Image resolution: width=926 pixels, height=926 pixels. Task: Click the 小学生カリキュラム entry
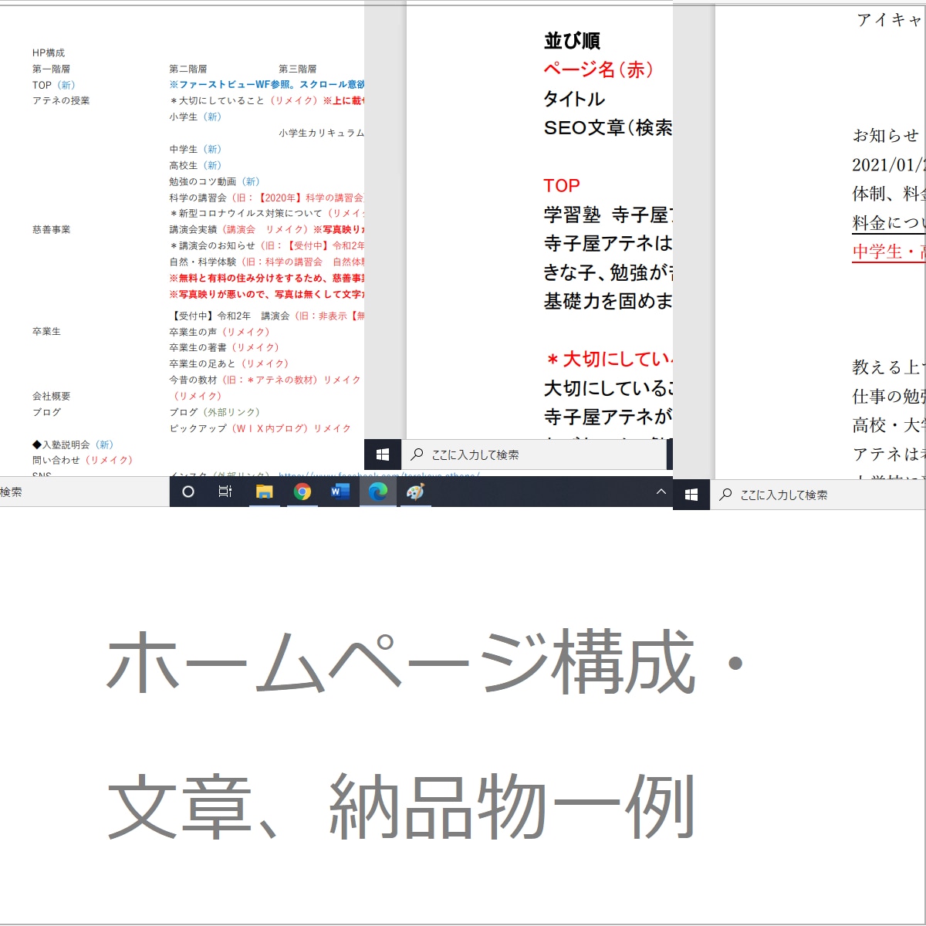(x=322, y=133)
